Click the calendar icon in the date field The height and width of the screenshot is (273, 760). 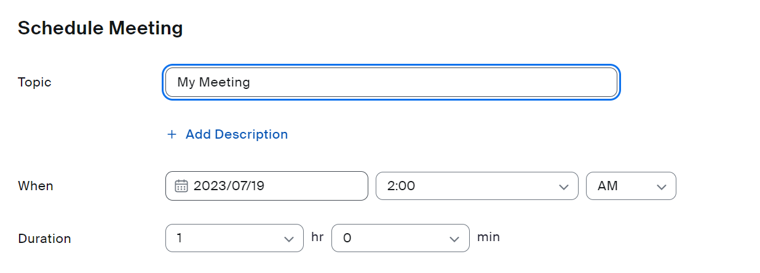point(181,186)
